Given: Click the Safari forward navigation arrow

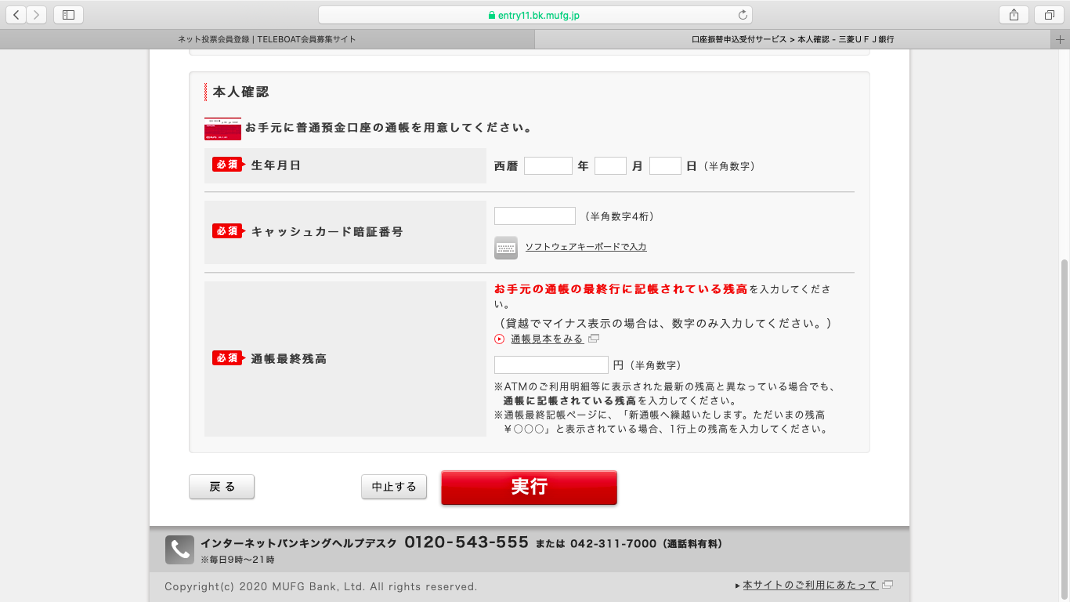Looking at the screenshot, I should [x=37, y=15].
